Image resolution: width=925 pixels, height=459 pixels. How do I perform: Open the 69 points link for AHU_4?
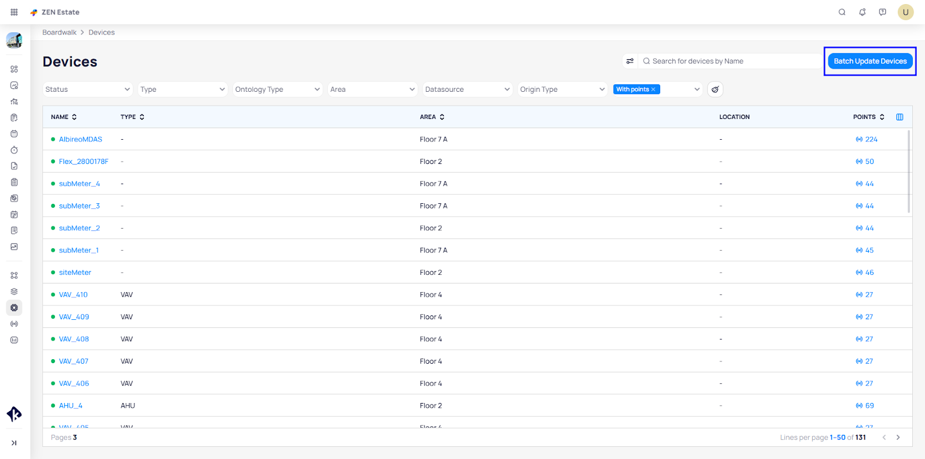(869, 406)
